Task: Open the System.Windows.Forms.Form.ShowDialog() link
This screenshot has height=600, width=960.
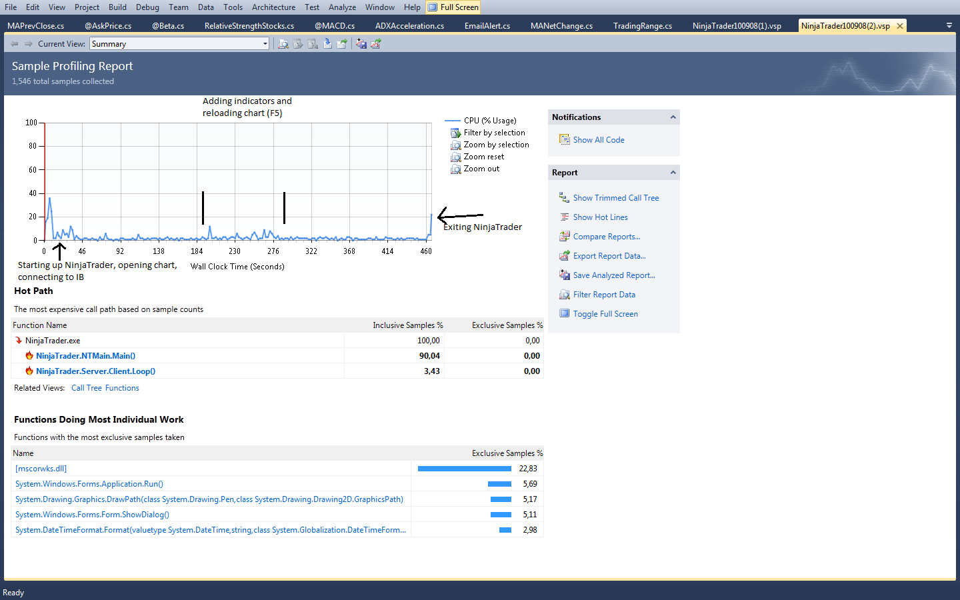Action: 92,515
